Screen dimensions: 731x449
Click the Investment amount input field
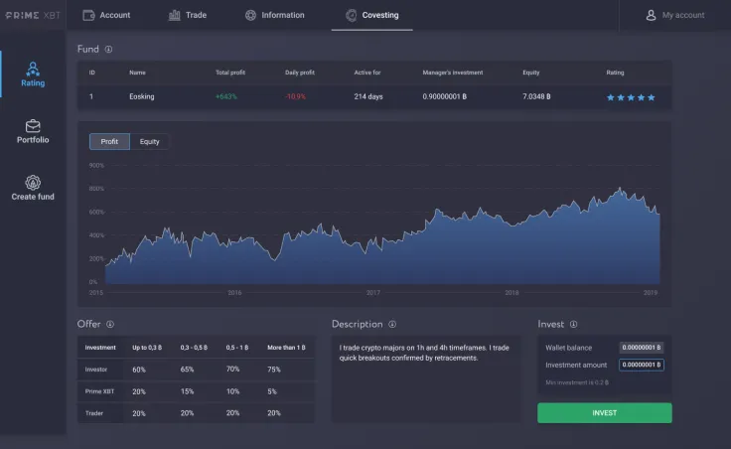pos(641,365)
